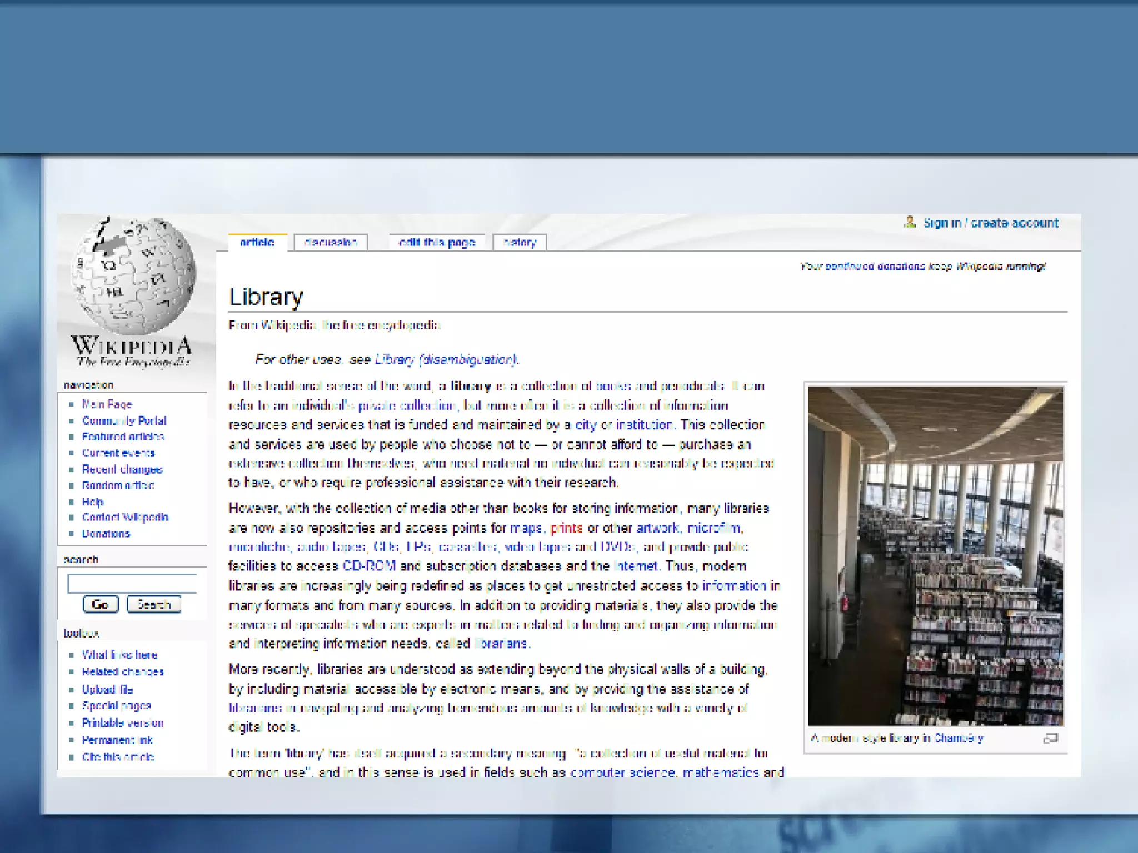
Task: Follow the Library (disambiguation) link
Action: click(446, 360)
